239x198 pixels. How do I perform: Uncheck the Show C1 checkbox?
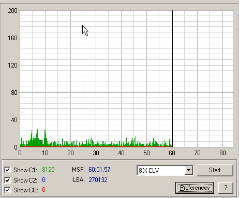pyautogui.click(x=7, y=170)
